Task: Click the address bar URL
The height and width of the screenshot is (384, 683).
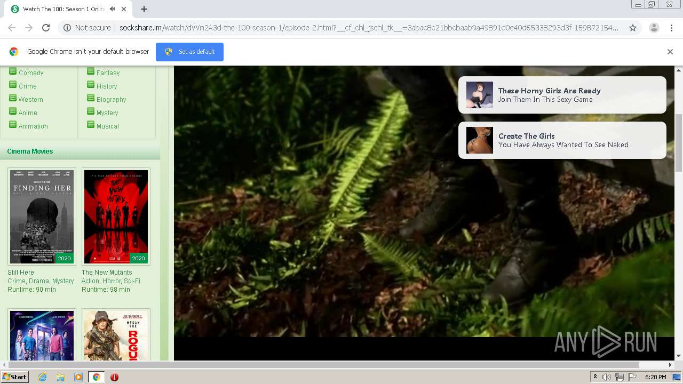Action: (368, 28)
